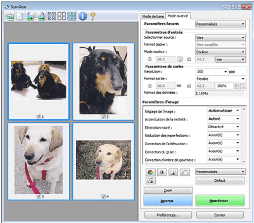The height and width of the screenshot is (223, 254).
Task: Rotate image left with toolbar icon
Action: (x=31, y=16)
